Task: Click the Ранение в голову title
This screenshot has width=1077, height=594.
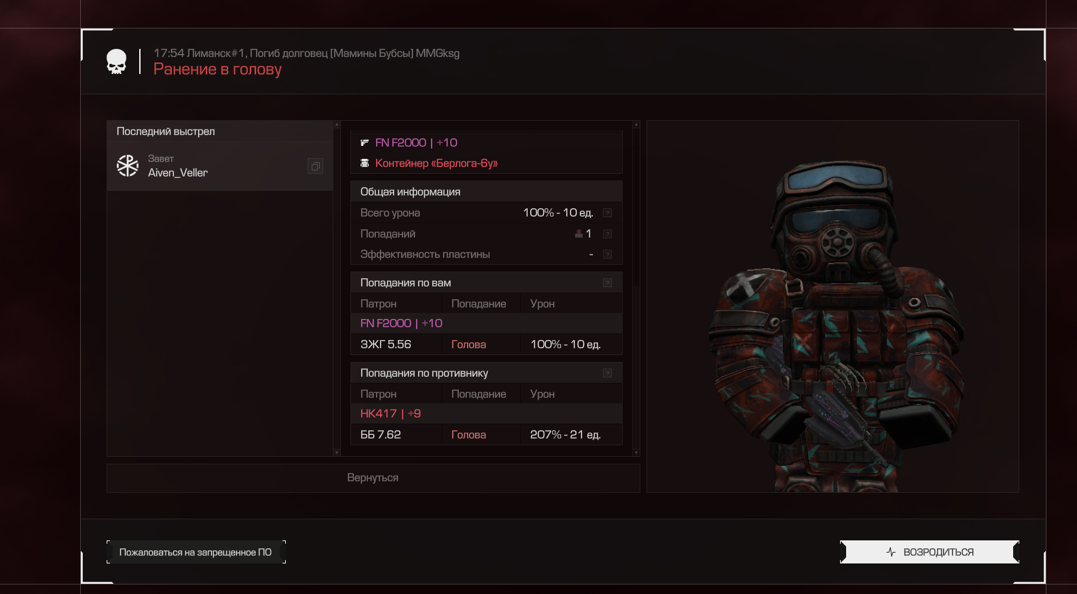Action: 217,69
